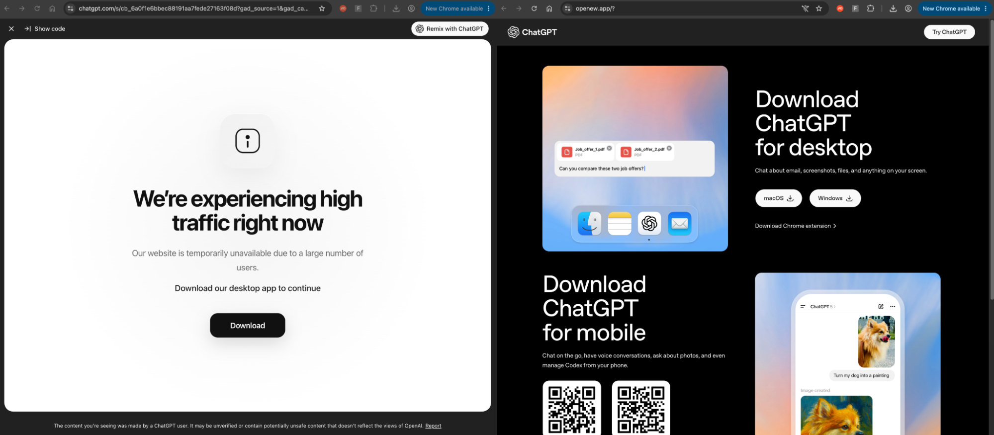Click 'Download ChatGPT for mobile' heading
994x435 pixels.
595,308
